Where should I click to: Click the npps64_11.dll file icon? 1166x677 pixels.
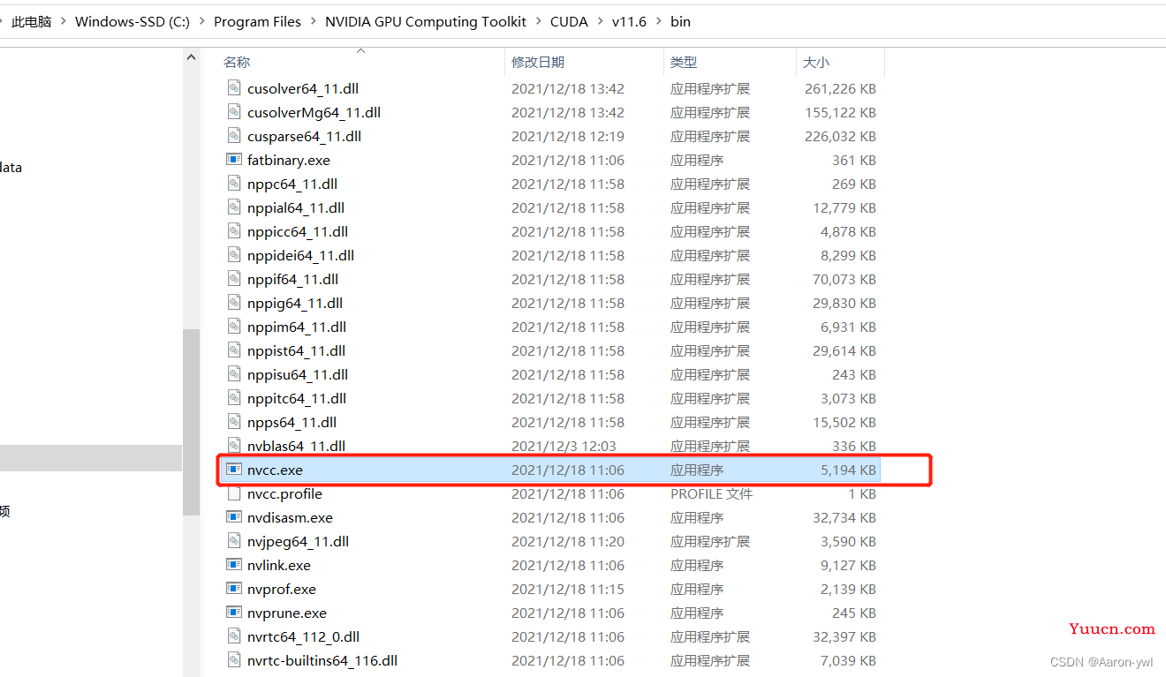(x=234, y=422)
